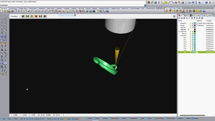Click the blue Render sphere icon in Standard toolbar
215x121 pixels.
point(94,11)
